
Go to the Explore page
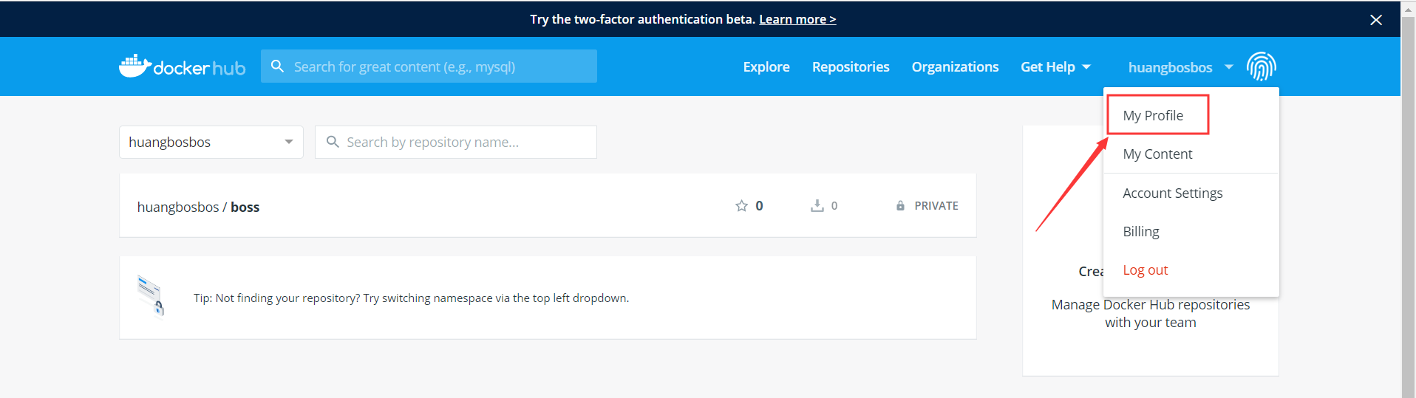(x=766, y=67)
